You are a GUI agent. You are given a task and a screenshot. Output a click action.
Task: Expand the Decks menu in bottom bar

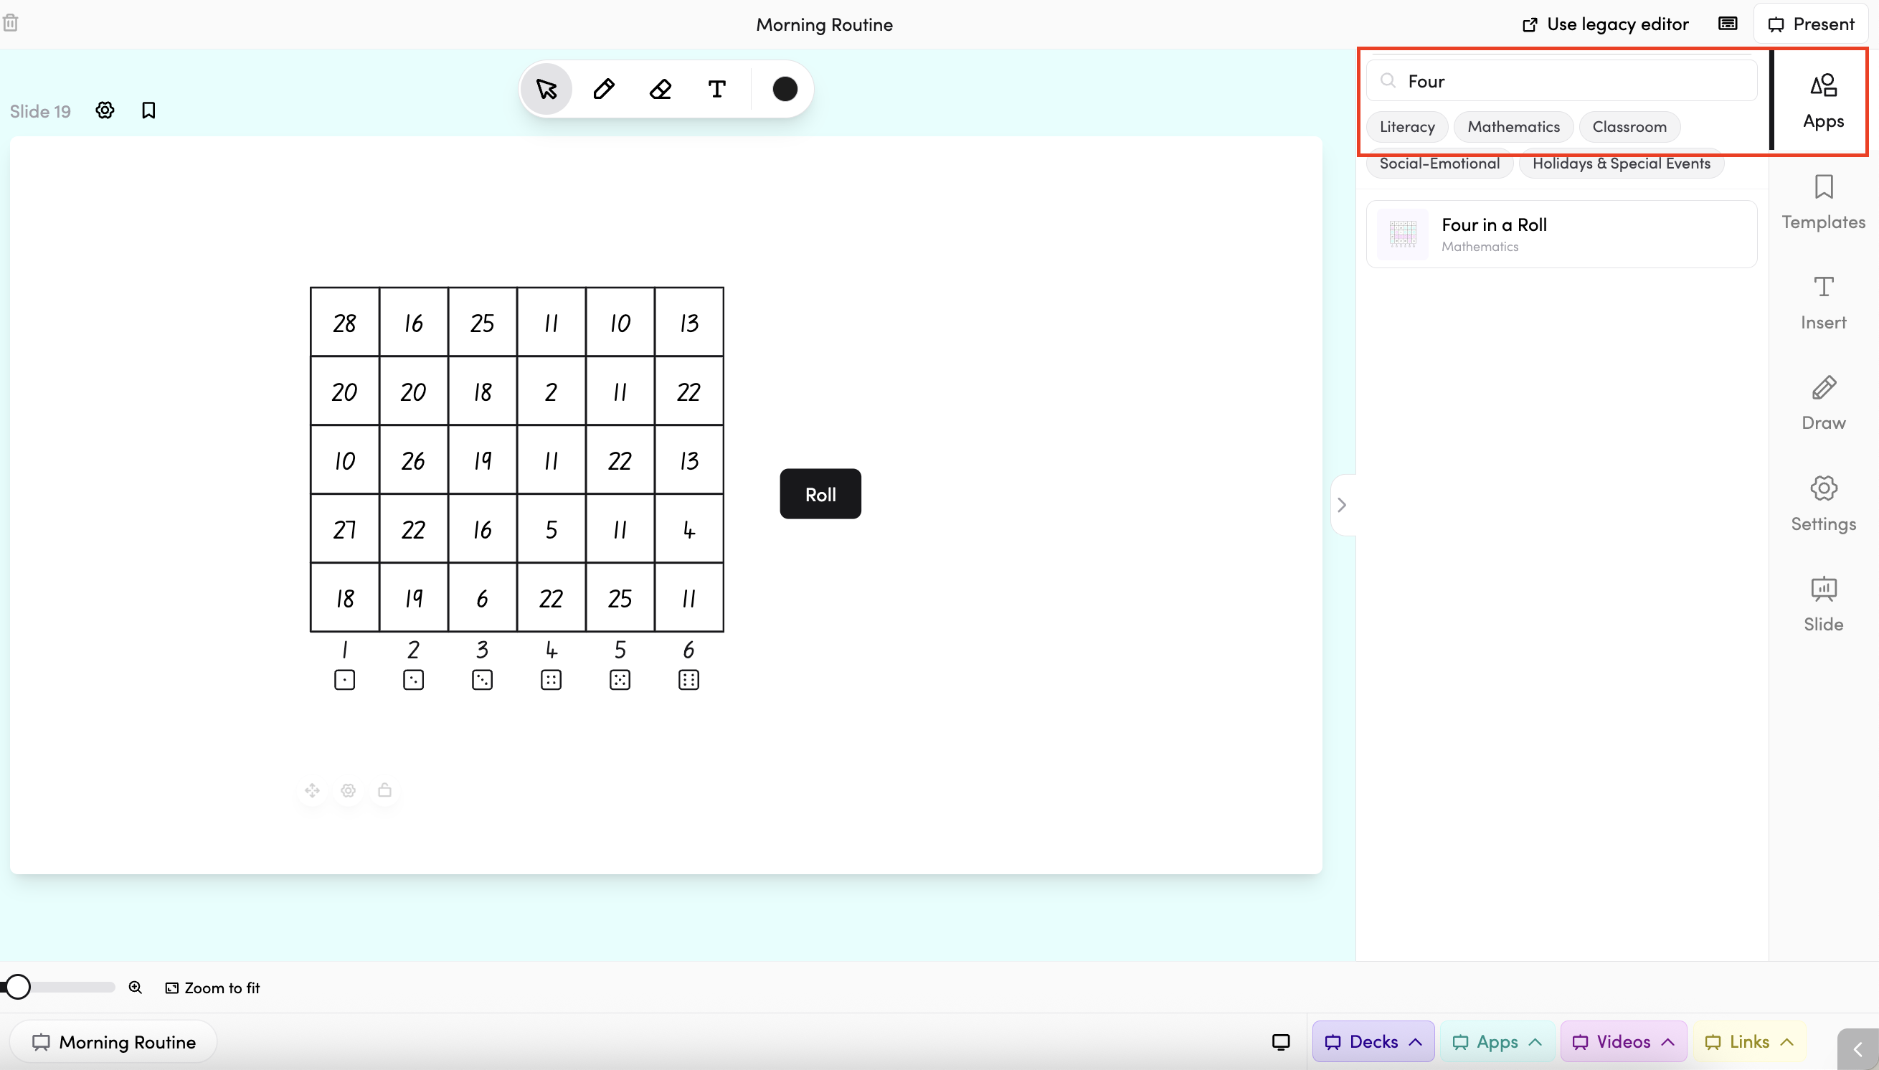click(1373, 1041)
